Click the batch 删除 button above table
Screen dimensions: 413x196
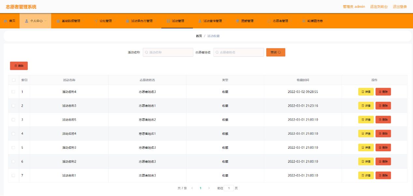click(19, 66)
